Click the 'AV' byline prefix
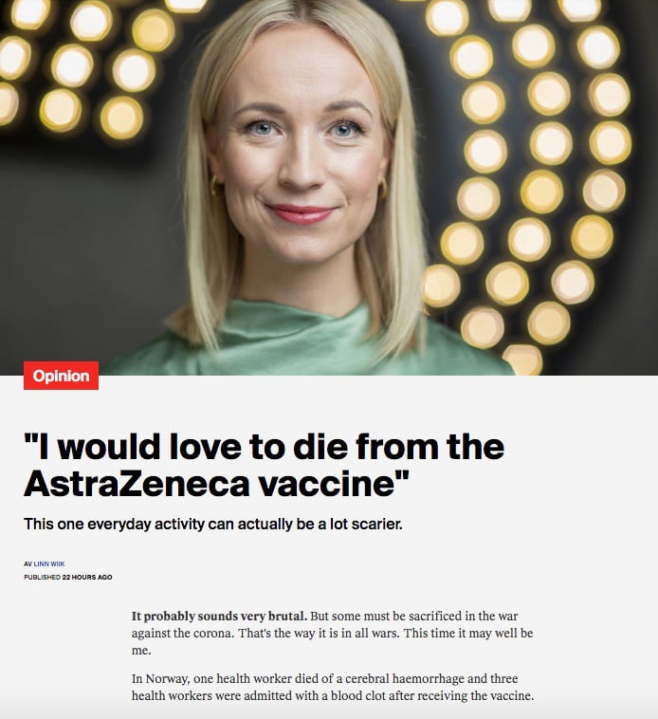The height and width of the screenshot is (719, 658). pyautogui.click(x=27, y=564)
